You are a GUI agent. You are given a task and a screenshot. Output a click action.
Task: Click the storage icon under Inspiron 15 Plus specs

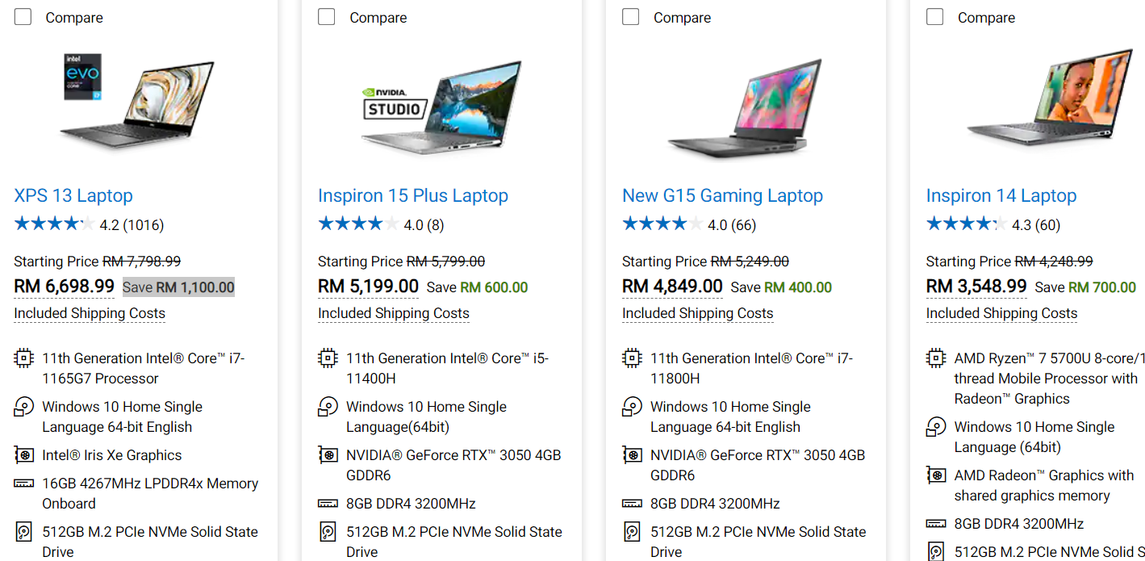(328, 531)
